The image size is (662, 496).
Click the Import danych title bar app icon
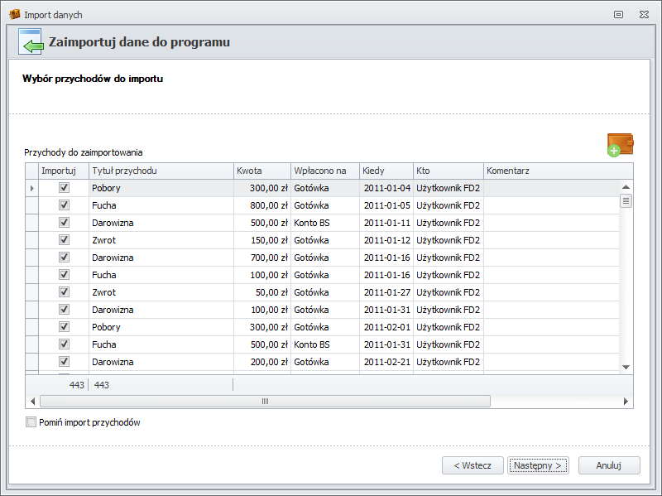(14, 15)
